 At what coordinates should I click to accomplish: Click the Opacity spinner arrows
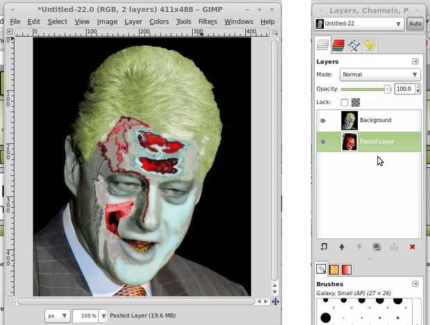coord(418,89)
